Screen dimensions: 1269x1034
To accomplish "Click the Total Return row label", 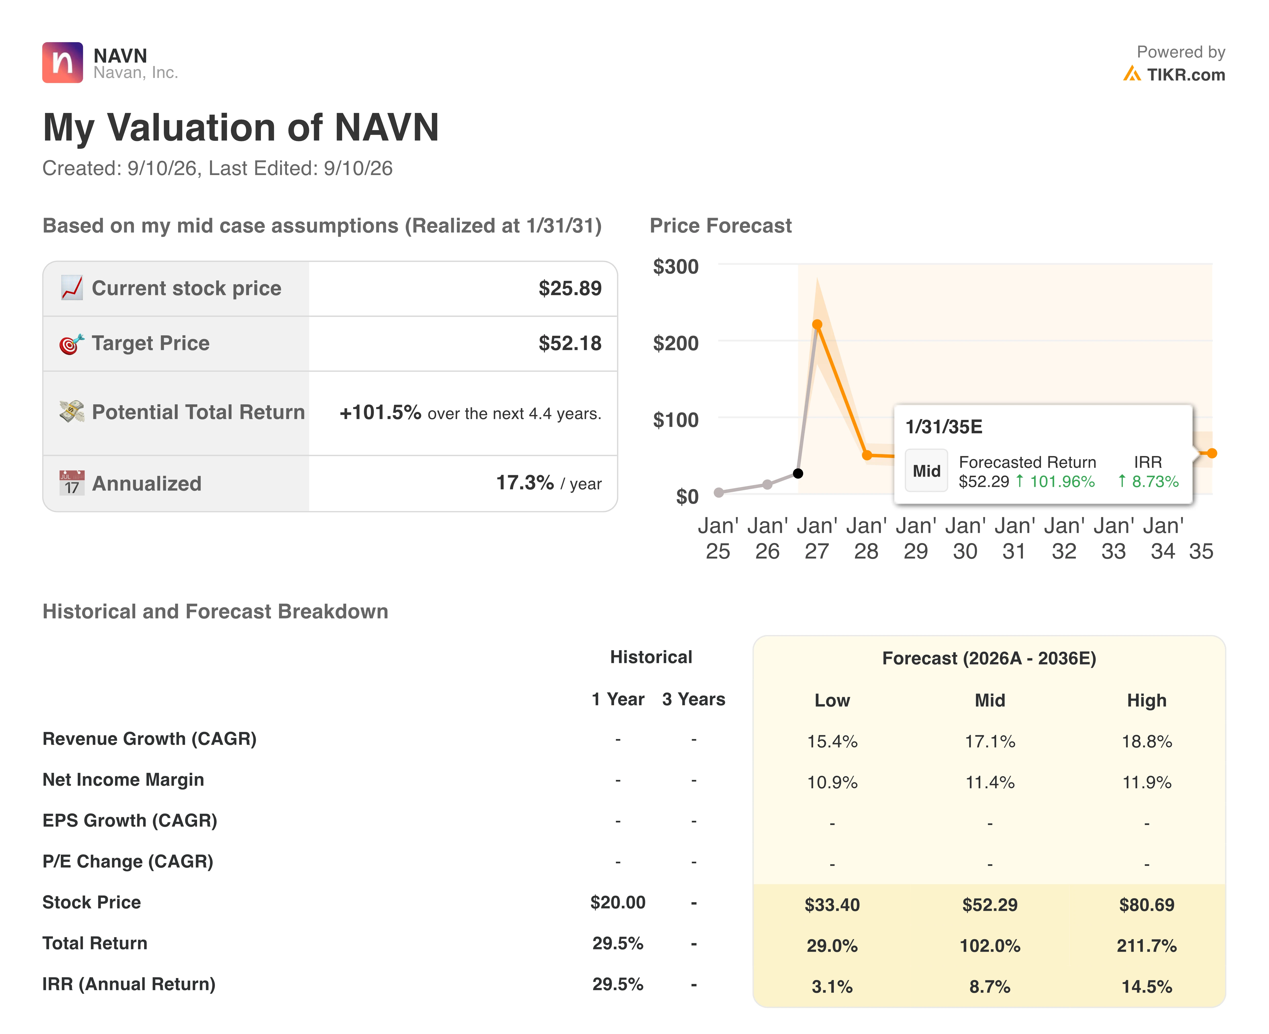I will point(95,944).
